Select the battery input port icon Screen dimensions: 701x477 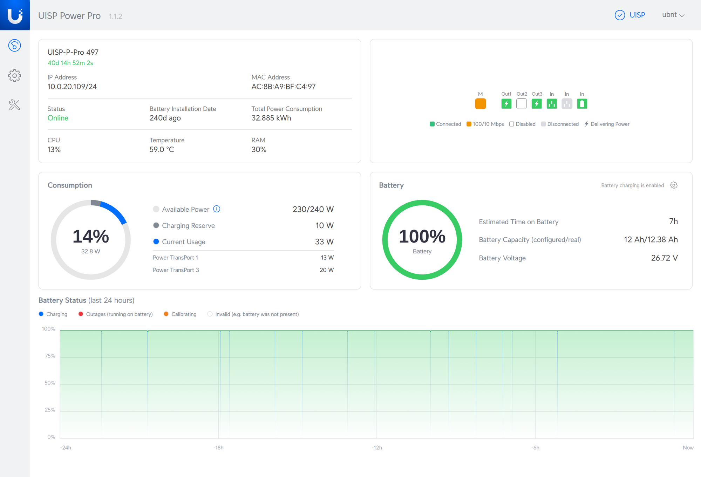point(582,104)
